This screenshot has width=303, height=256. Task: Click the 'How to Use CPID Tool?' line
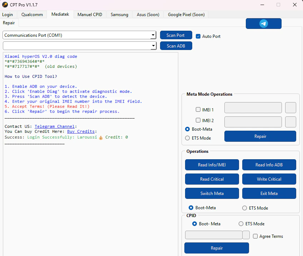31,76
